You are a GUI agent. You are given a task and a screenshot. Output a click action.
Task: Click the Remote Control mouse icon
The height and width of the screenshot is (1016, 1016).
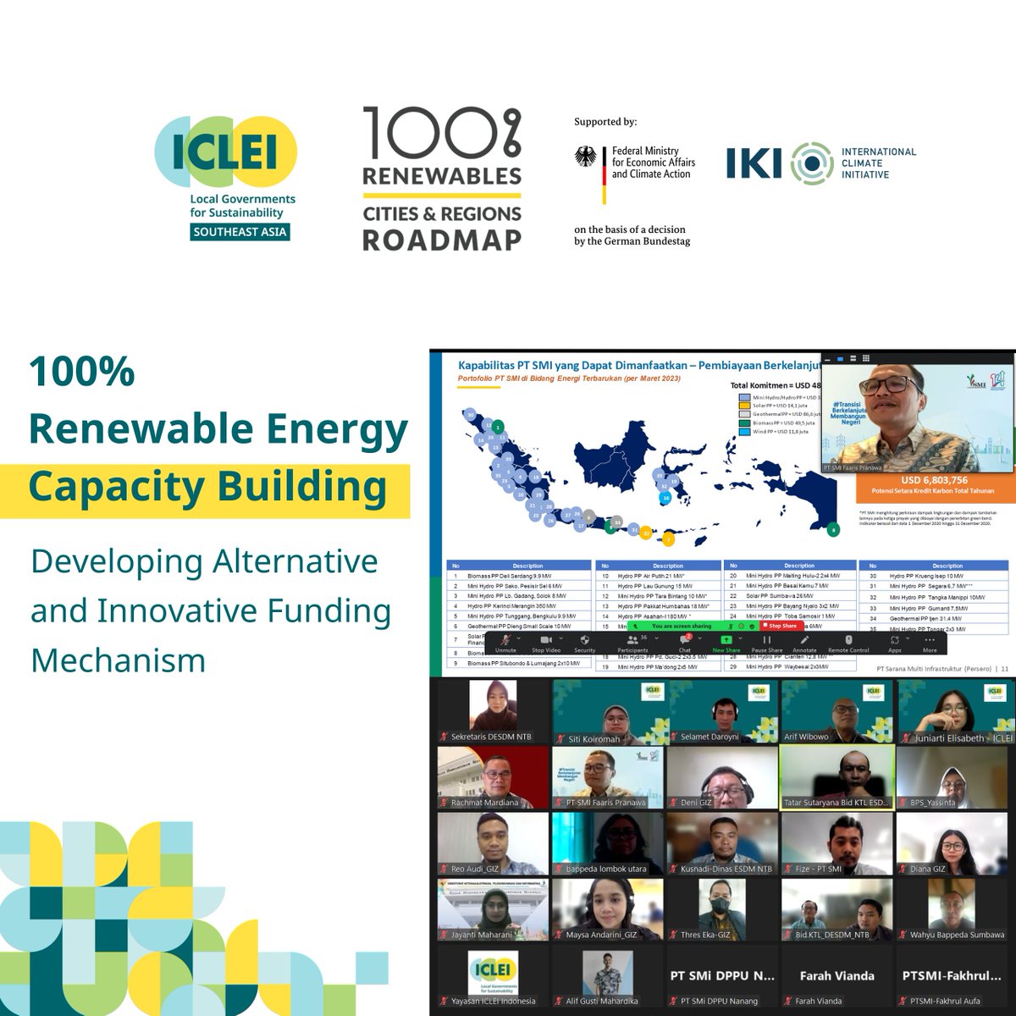pyautogui.click(x=848, y=639)
